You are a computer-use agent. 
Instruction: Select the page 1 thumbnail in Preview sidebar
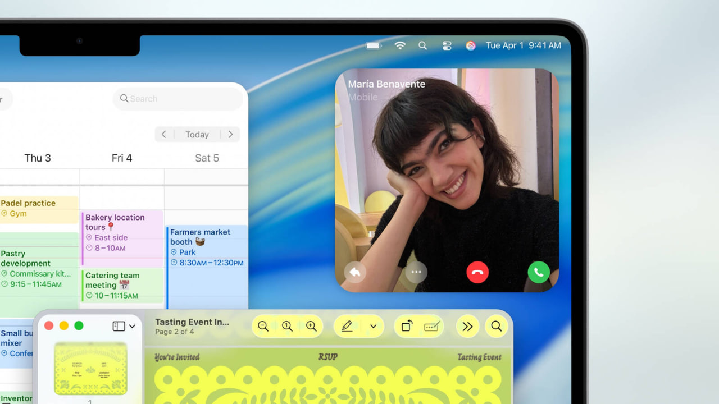[90, 369]
